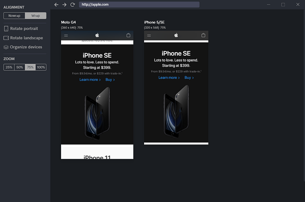Click the Organize devices label
This screenshot has width=305, height=202.
26,47
